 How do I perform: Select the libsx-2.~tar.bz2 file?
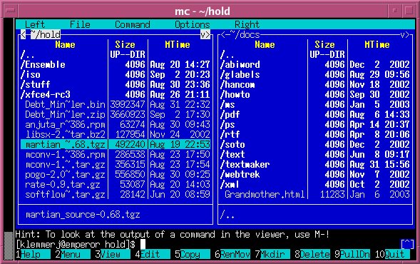point(116,134)
